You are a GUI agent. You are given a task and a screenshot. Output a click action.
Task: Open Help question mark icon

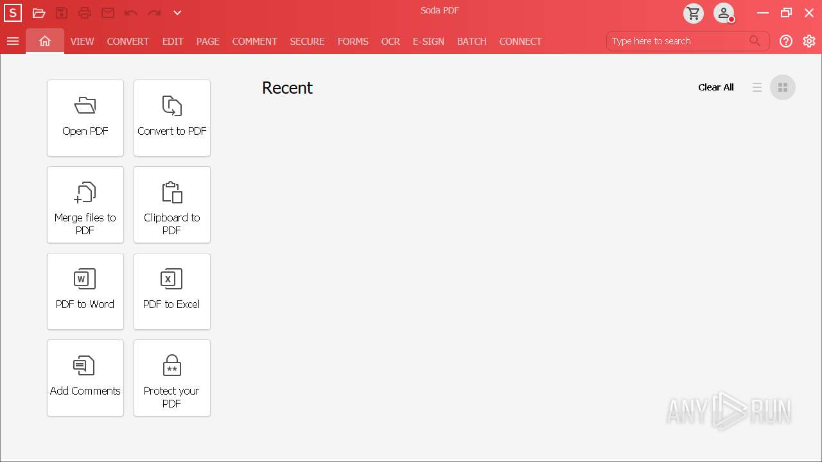pyautogui.click(x=786, y=41)
